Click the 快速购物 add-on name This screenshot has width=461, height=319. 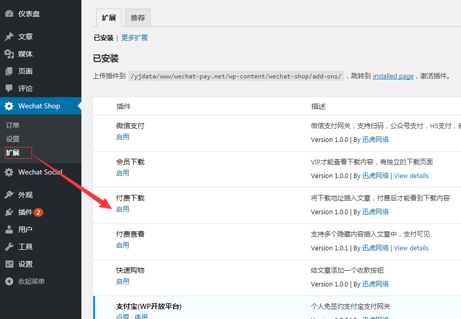tap(130, 271)
